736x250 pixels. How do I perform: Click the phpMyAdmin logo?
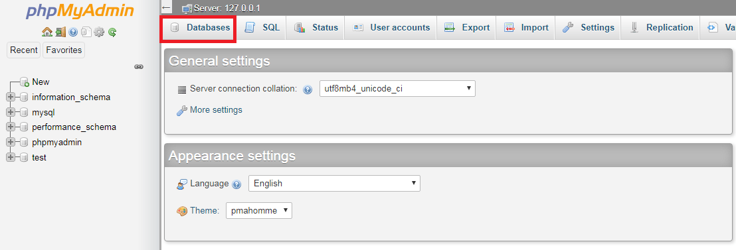tap(79, 11)
